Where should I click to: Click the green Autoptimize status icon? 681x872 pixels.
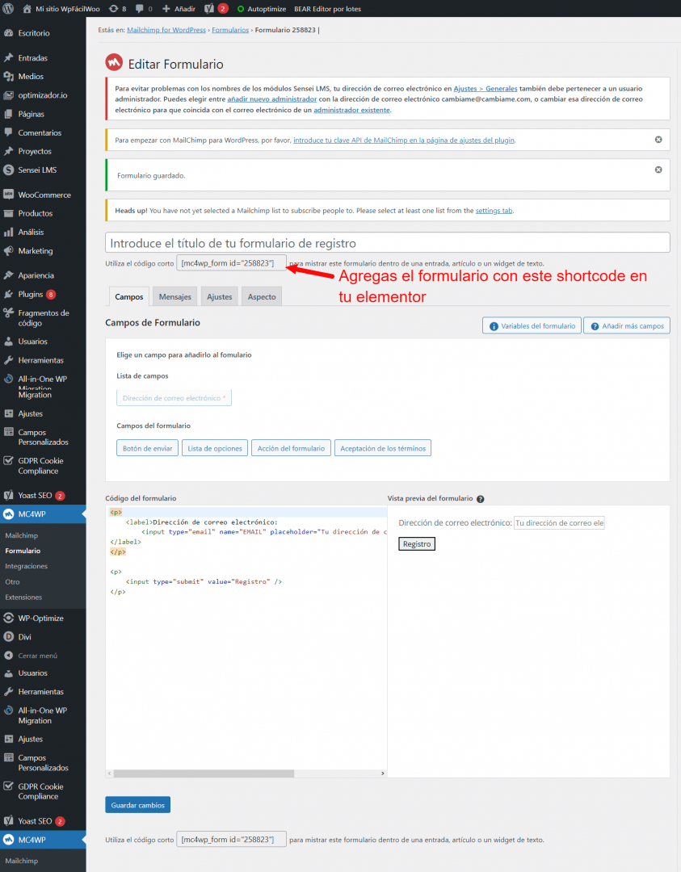point(241,9)
